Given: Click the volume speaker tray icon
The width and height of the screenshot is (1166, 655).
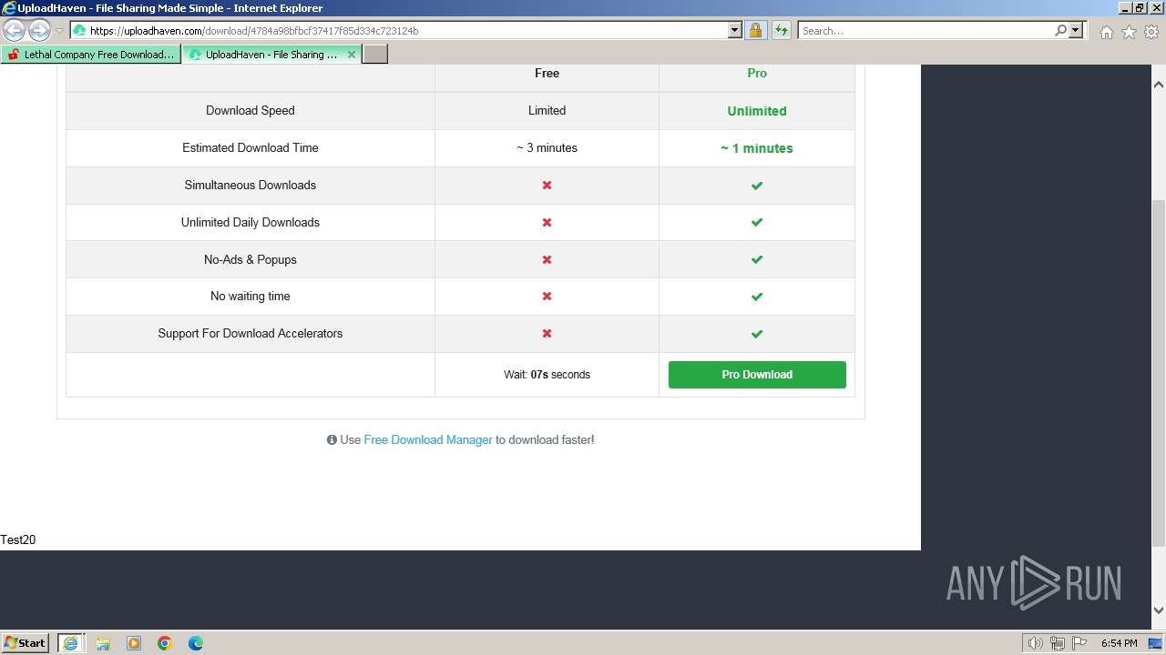Looking at the screenshot, I should pos(1036,643).
